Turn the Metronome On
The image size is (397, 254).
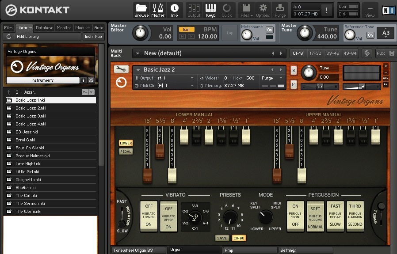(270, 30)
